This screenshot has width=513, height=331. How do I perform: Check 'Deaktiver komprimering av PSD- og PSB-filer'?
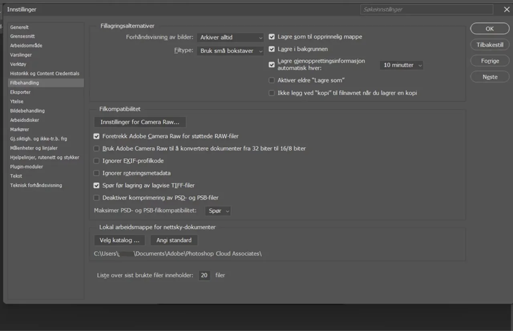coord(96,198)
